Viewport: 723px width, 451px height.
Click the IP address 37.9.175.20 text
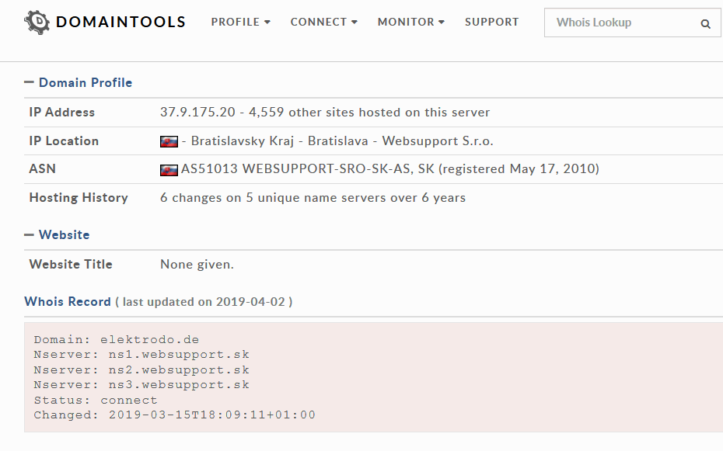pos(197,113)
